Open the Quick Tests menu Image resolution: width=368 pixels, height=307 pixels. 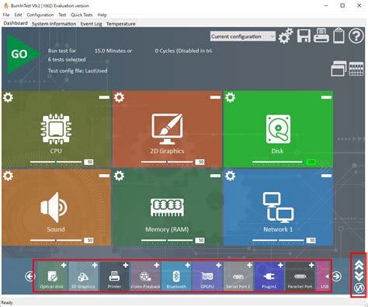pyautogui.click(x=82, y=15)
